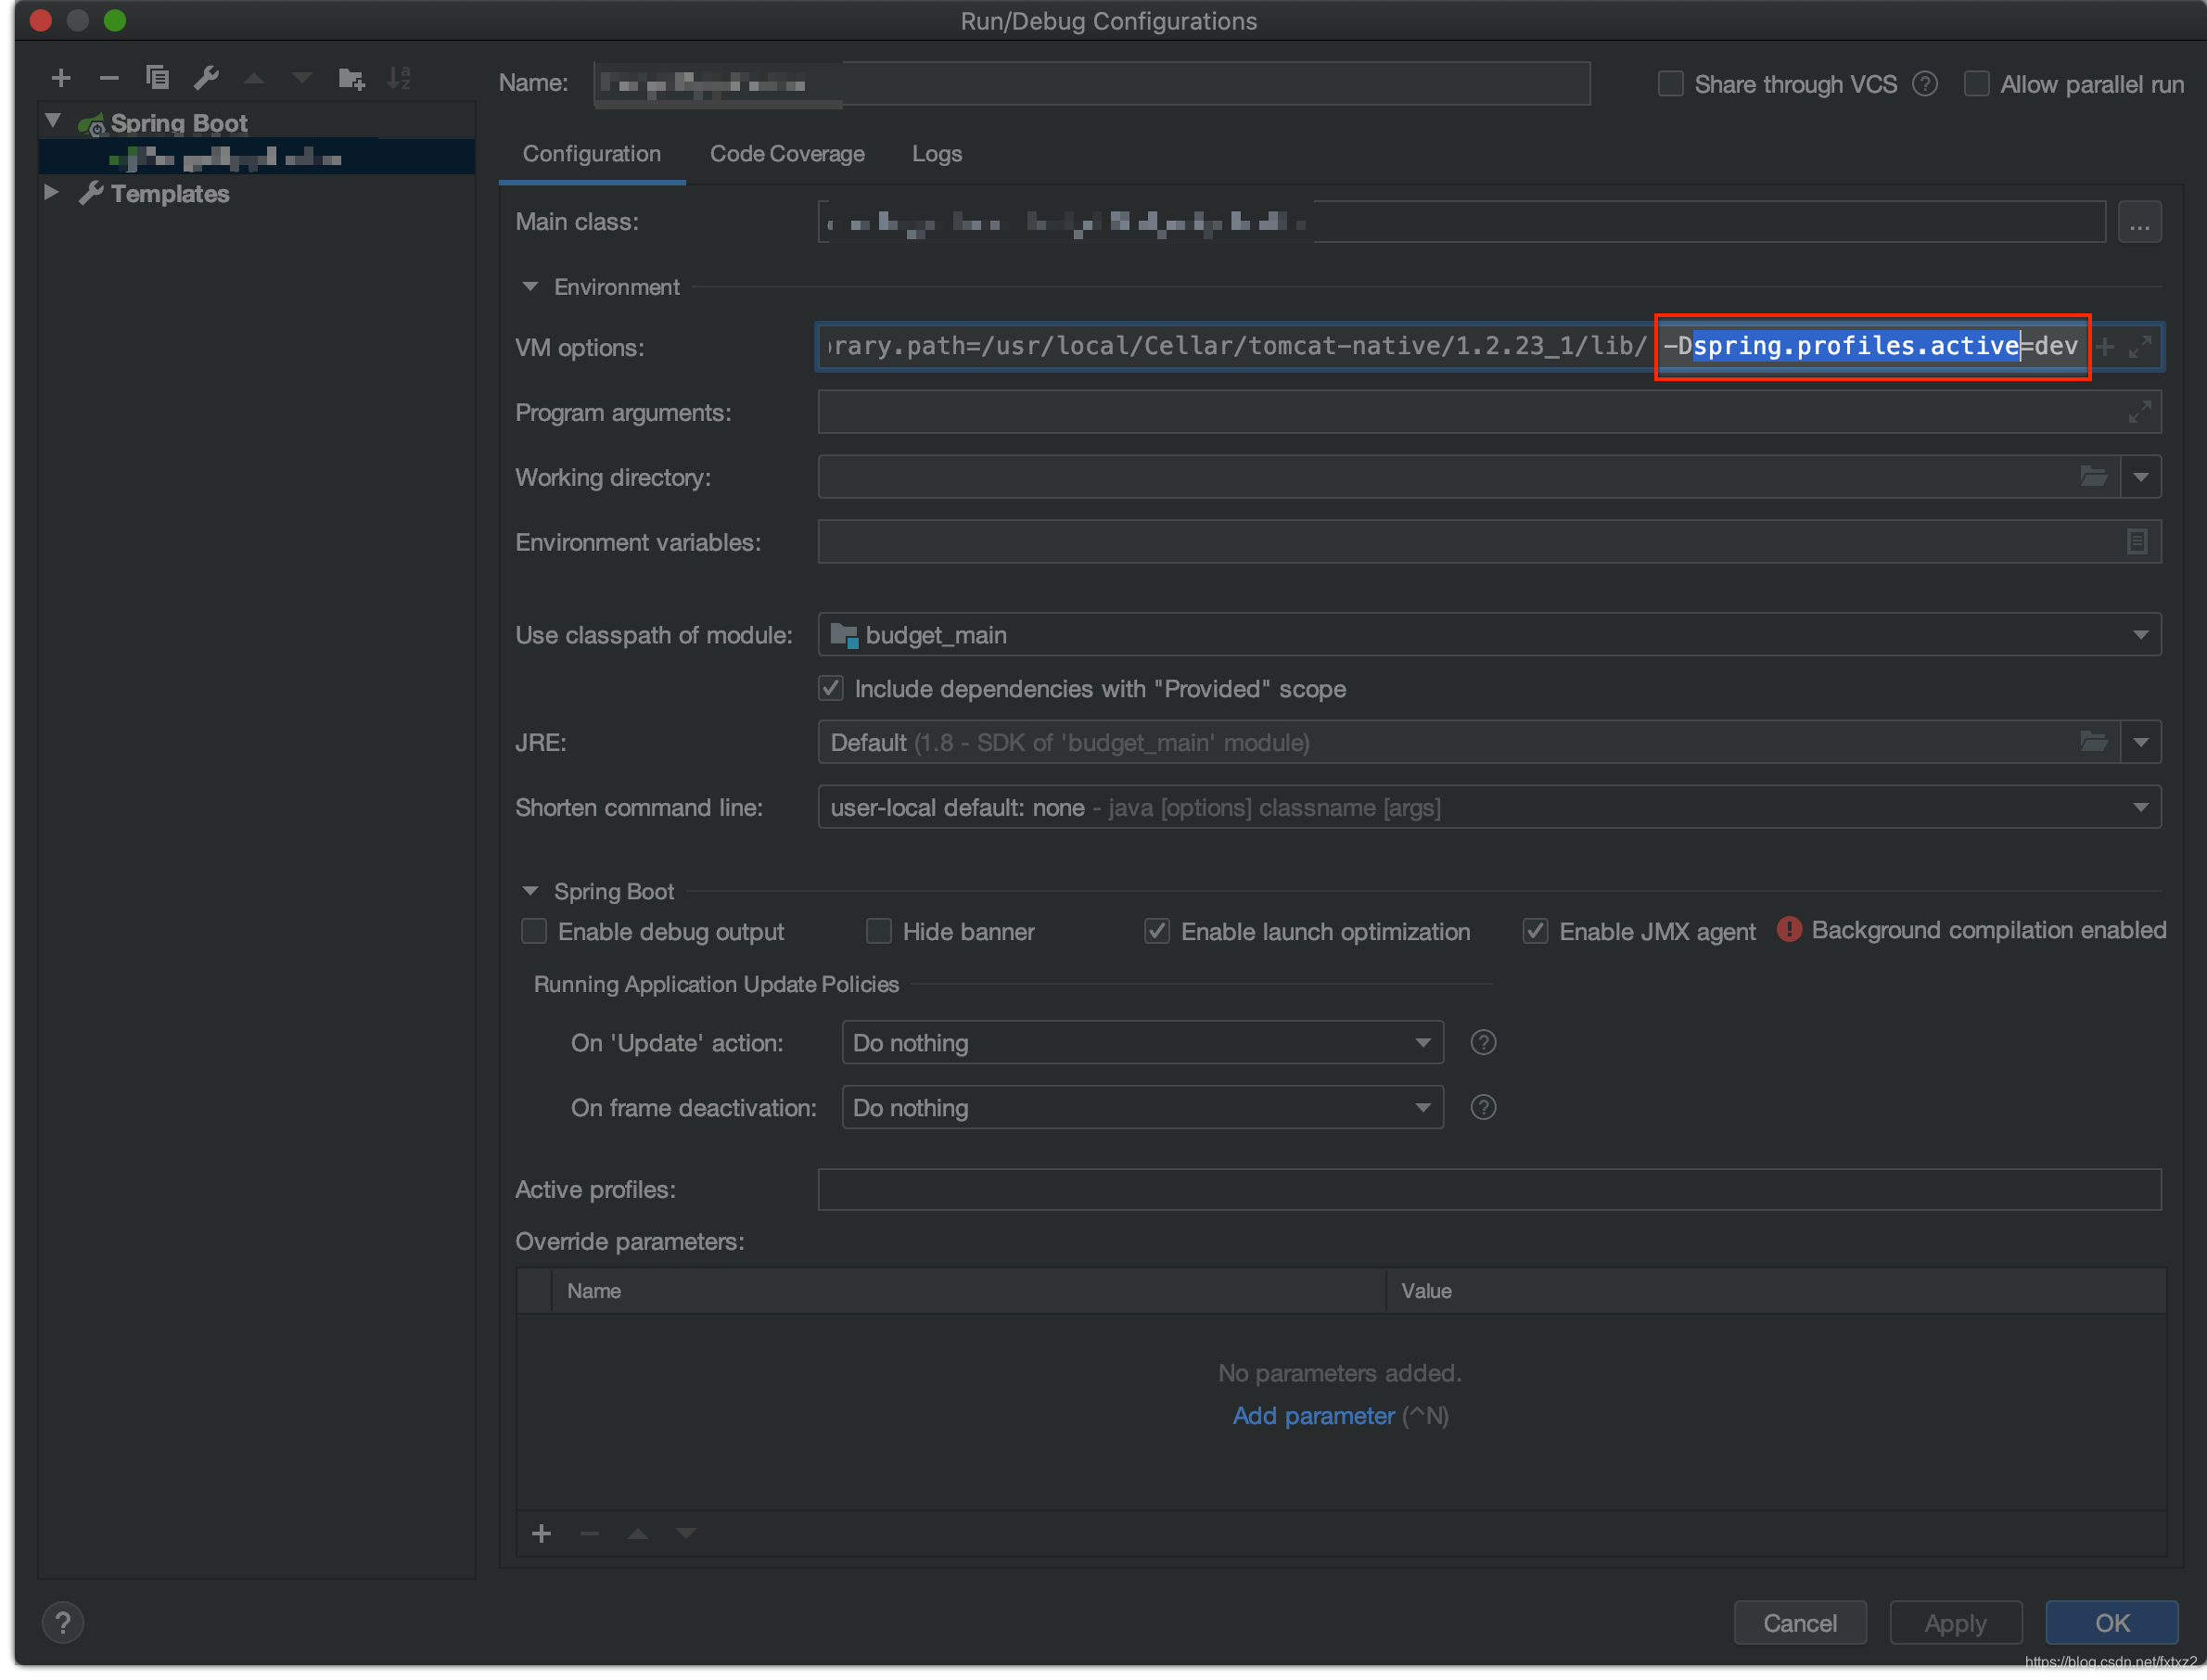The width and height of the screenshot is (2207, 1680).
Task: Switch to Logs tab
Action: pos(938,154)
